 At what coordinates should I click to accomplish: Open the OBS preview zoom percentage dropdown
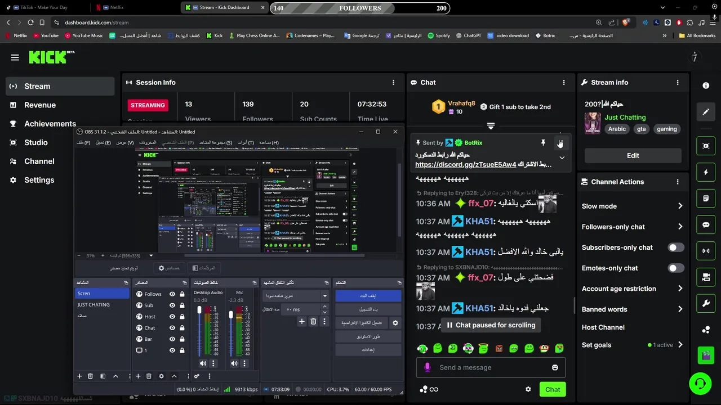tap(151, 256)
